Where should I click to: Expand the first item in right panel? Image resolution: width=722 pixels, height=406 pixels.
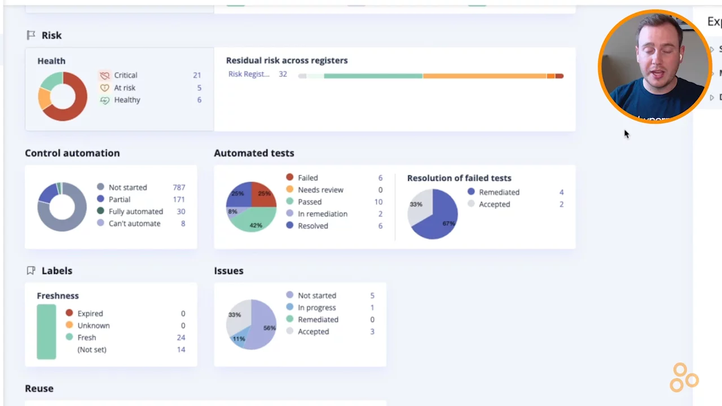tap(712, 50)
